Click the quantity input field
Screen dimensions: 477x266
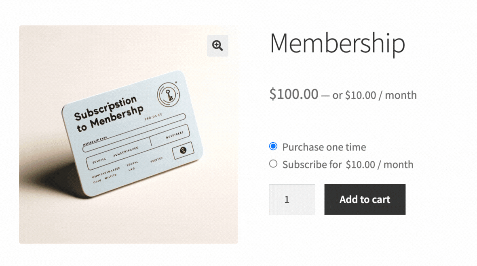(292, 199)
